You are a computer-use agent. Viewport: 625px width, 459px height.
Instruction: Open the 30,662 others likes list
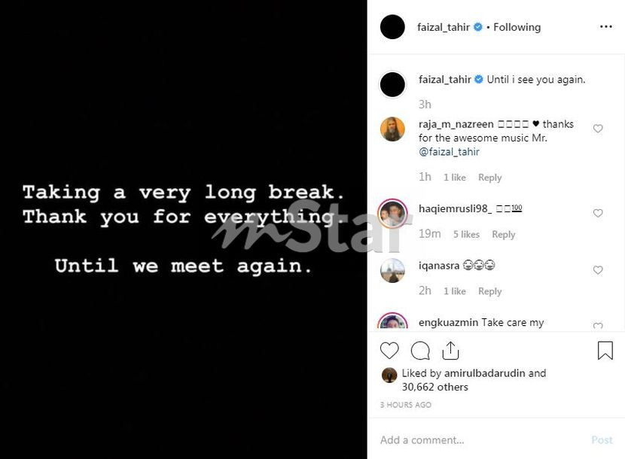click(435, 387)
